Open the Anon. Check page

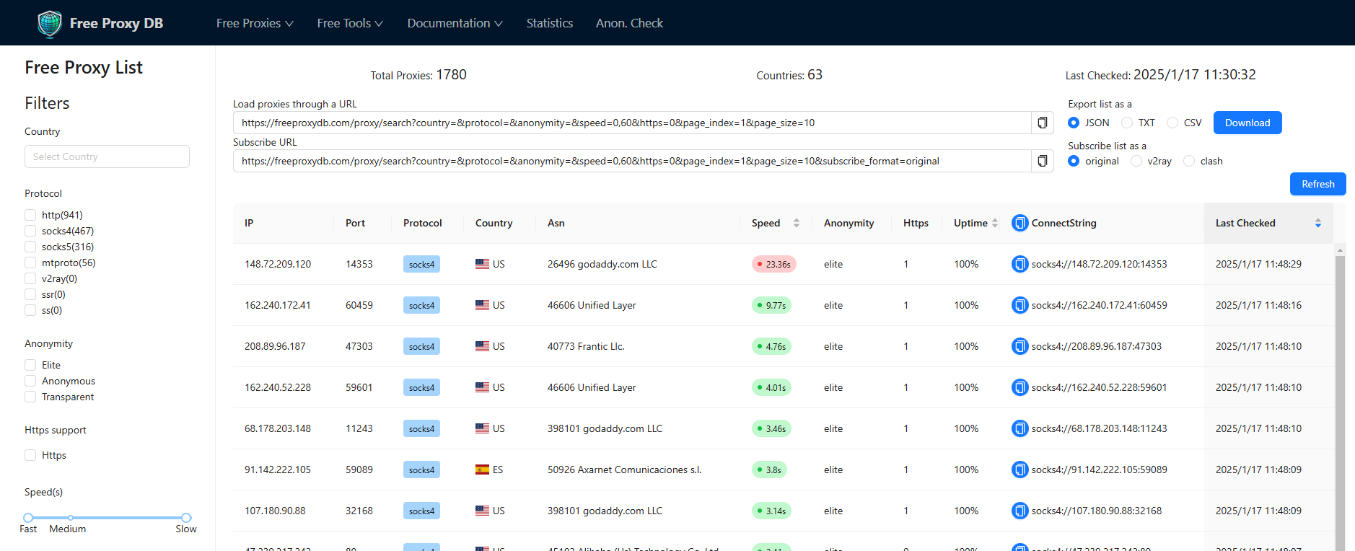coord(629,23)
